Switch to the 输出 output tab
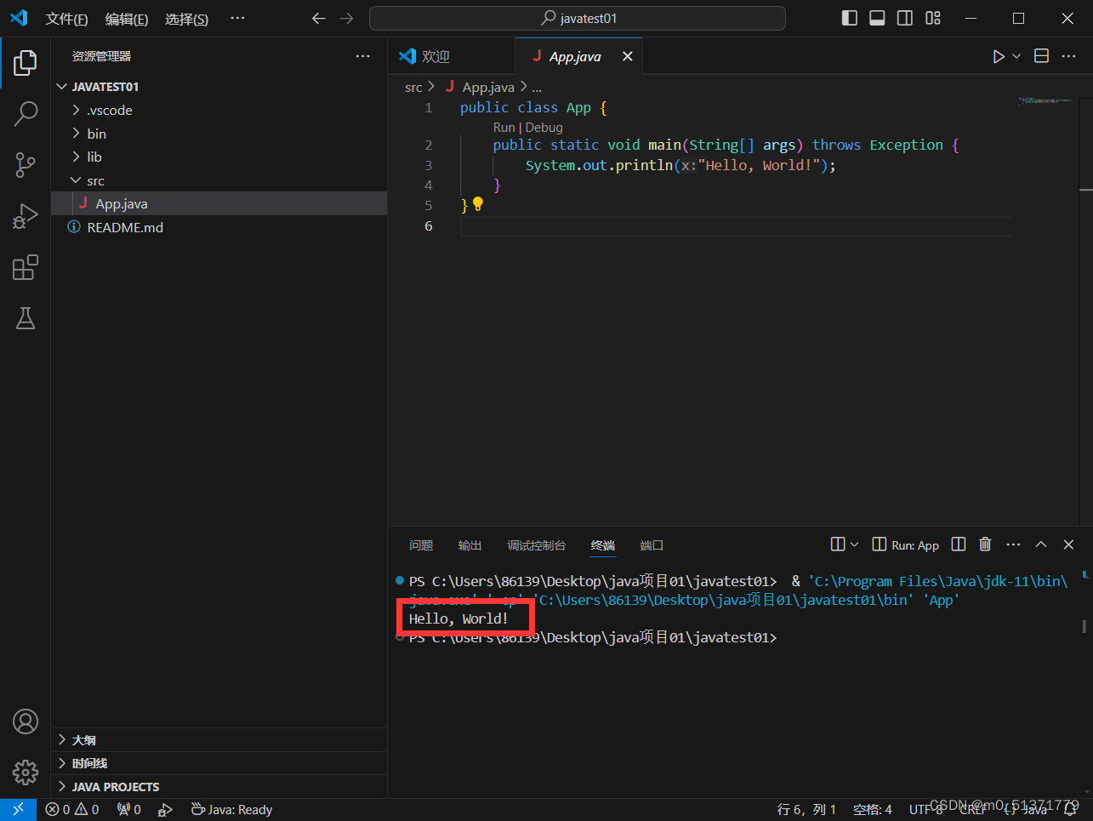 pyautogui.click(x=470, y=545)
